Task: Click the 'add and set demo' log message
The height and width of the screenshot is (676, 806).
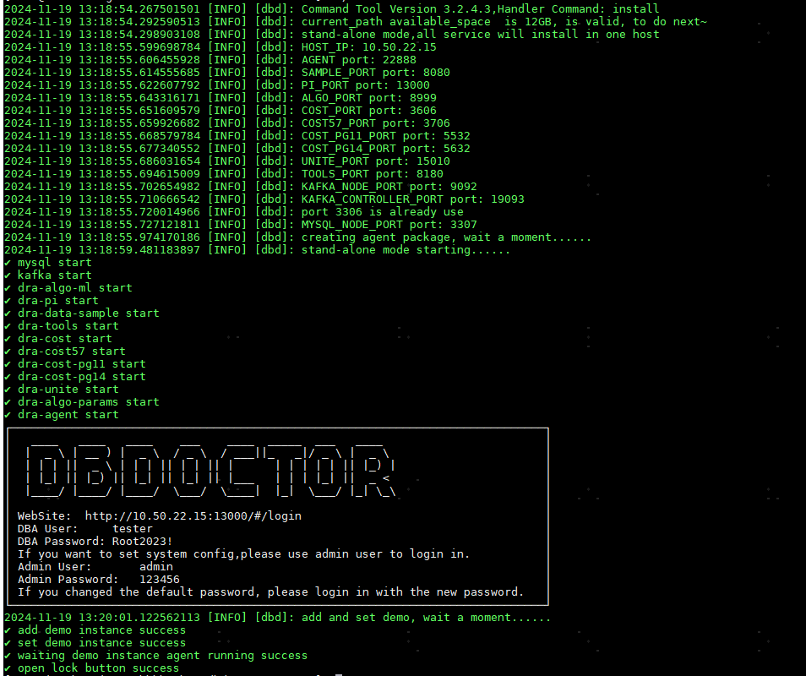Action: (426, 618)
